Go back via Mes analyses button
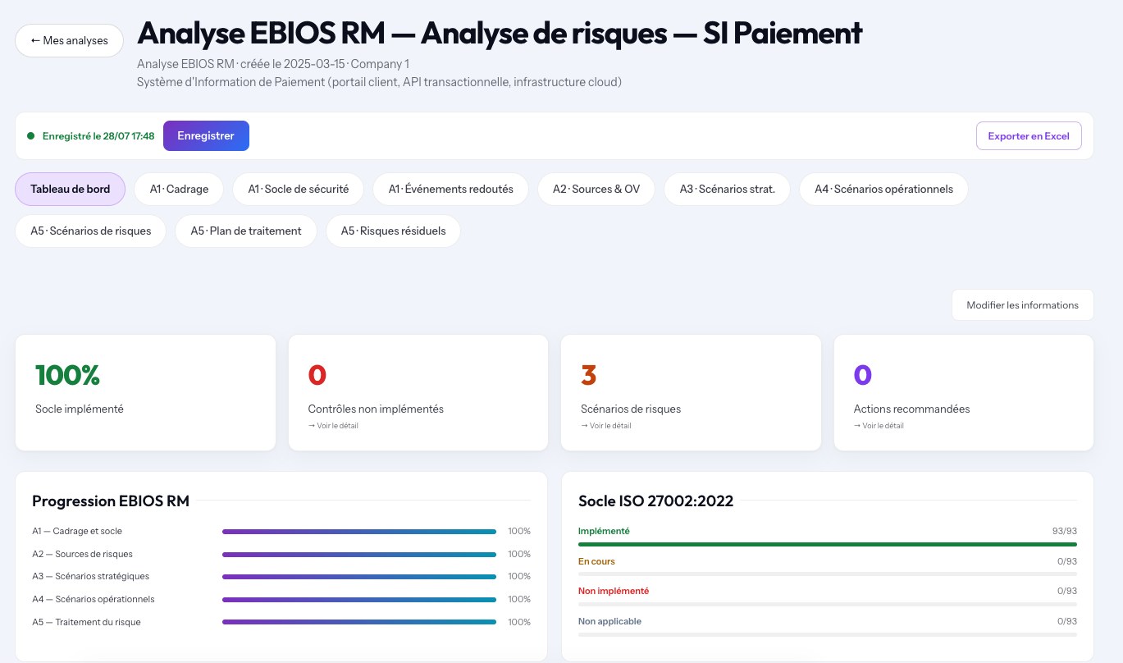This screenshot has width=1123, height=663. coord(69,41)
